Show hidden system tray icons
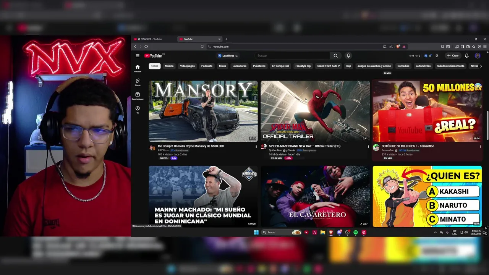Screen dimensions: 489x275 coord(435,232)
